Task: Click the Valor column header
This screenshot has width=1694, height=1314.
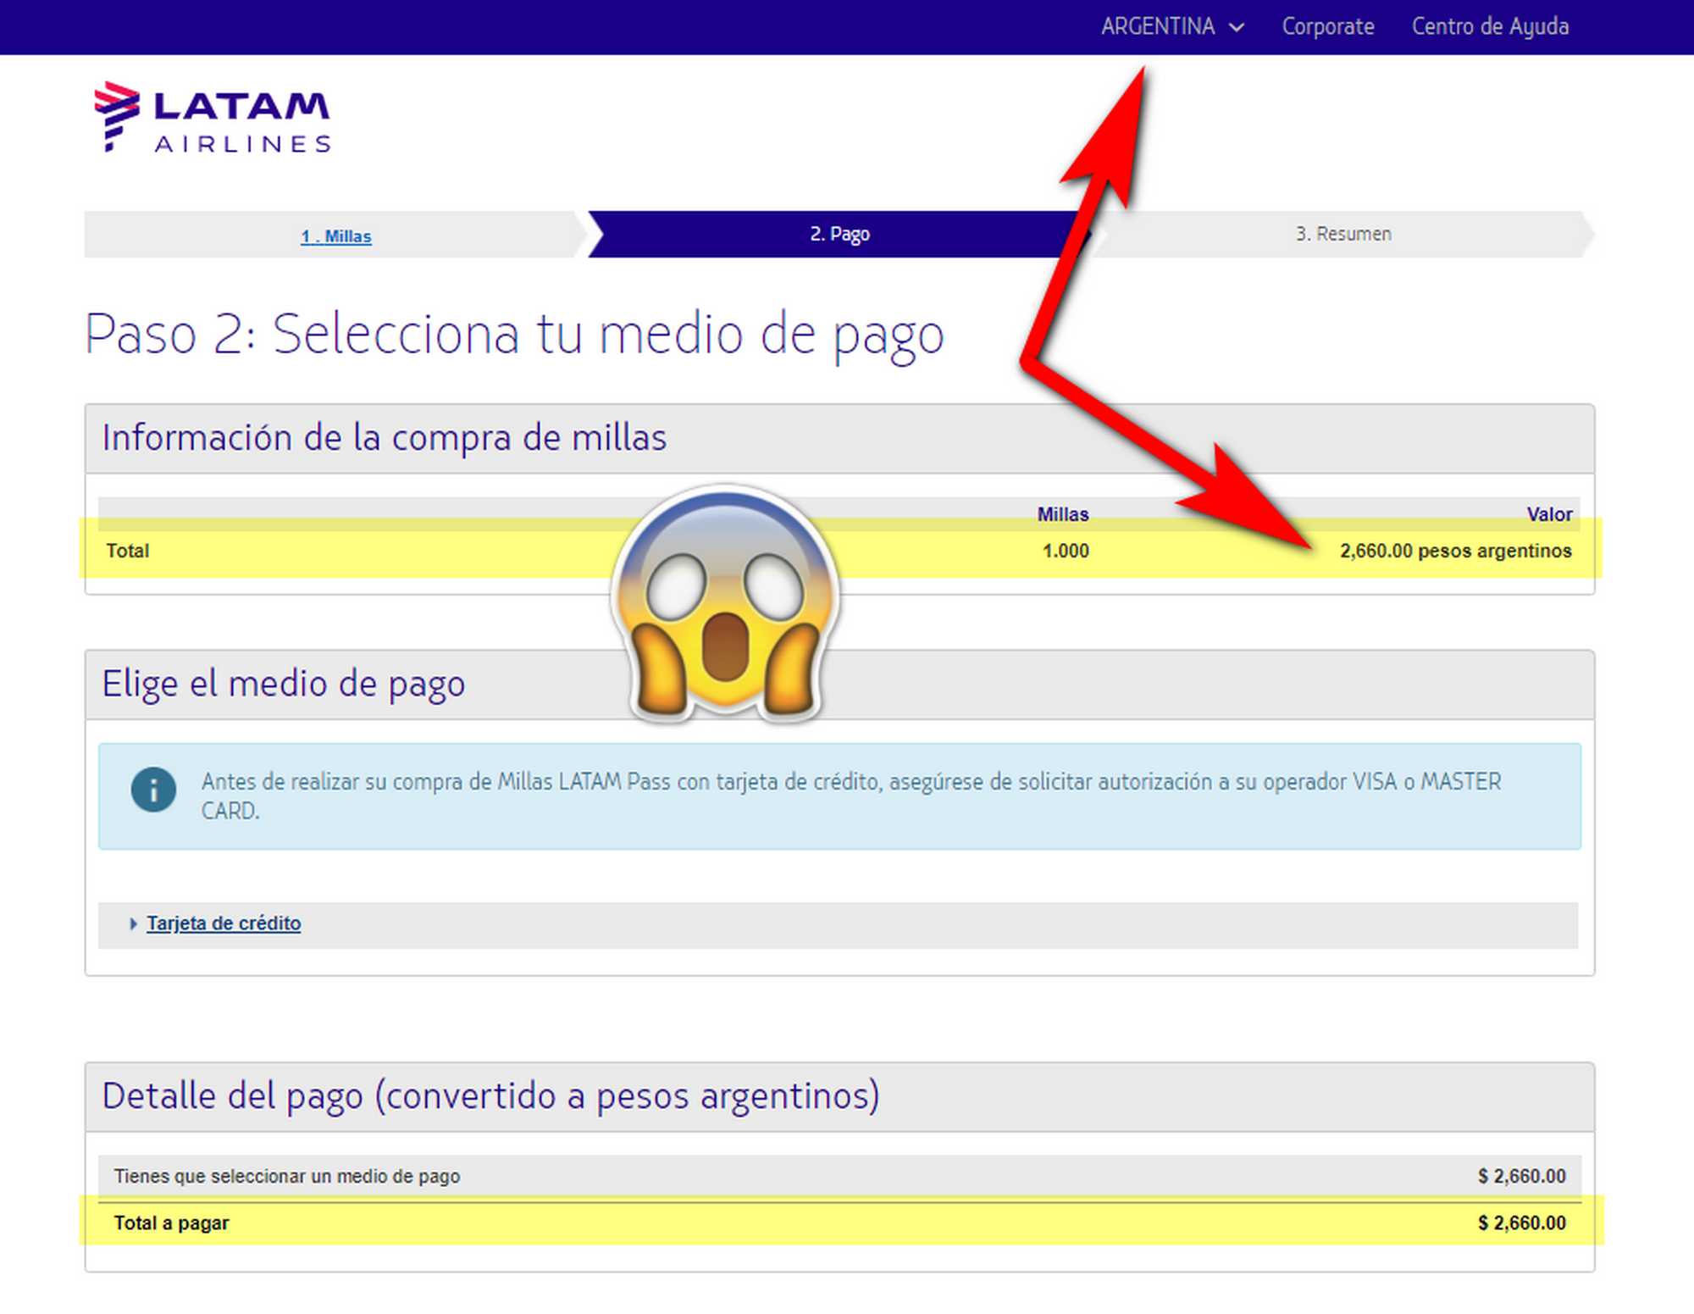Action: 1549,514
